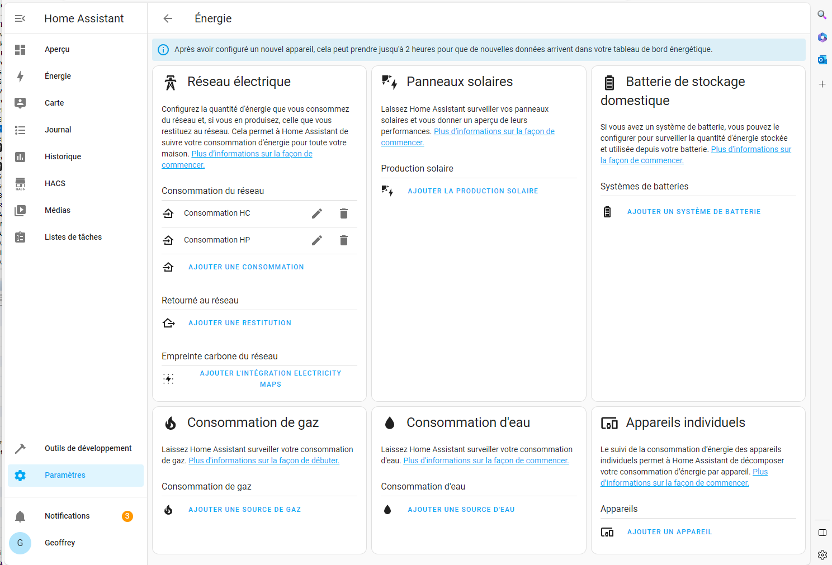Open Listes de tâches in sidebar

[x=75, y=238]
